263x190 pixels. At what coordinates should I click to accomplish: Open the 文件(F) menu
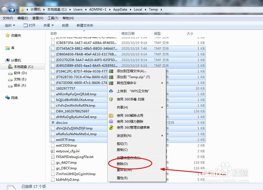coord(8,18)
